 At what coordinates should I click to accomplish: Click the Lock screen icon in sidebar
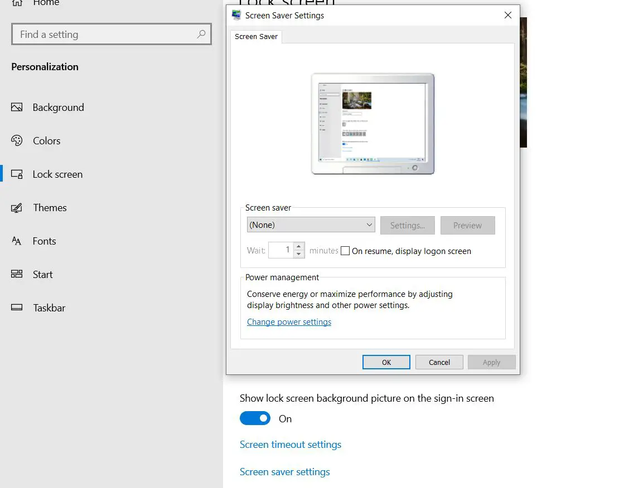[x=17, y=174]
